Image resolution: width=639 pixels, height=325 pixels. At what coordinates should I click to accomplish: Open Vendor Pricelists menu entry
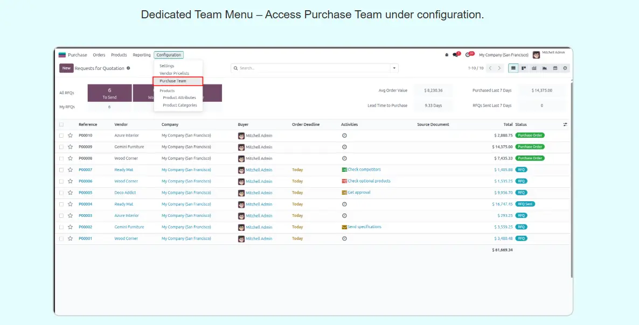(x=174, y=73)
